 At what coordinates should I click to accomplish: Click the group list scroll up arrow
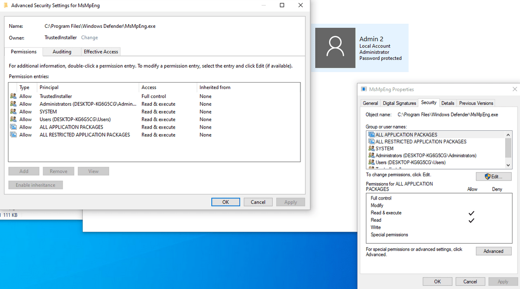coord(508,135)
